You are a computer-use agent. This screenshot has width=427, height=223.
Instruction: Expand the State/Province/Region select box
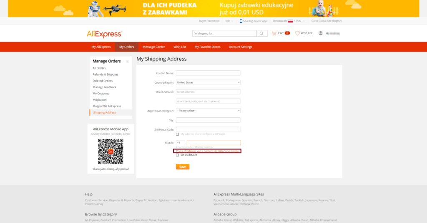click(208, 111)
